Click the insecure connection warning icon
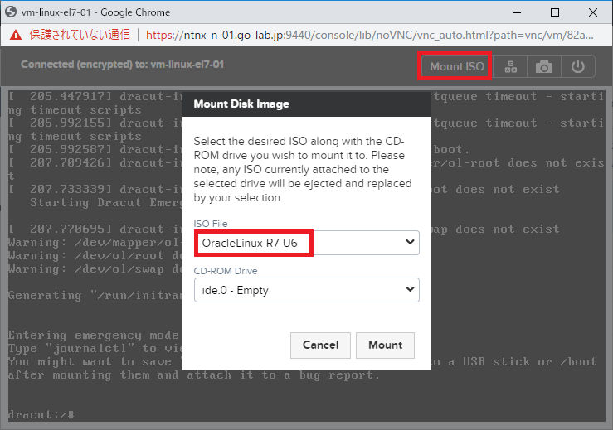Viewport: 613px width, 430px height. pos(15,35)
